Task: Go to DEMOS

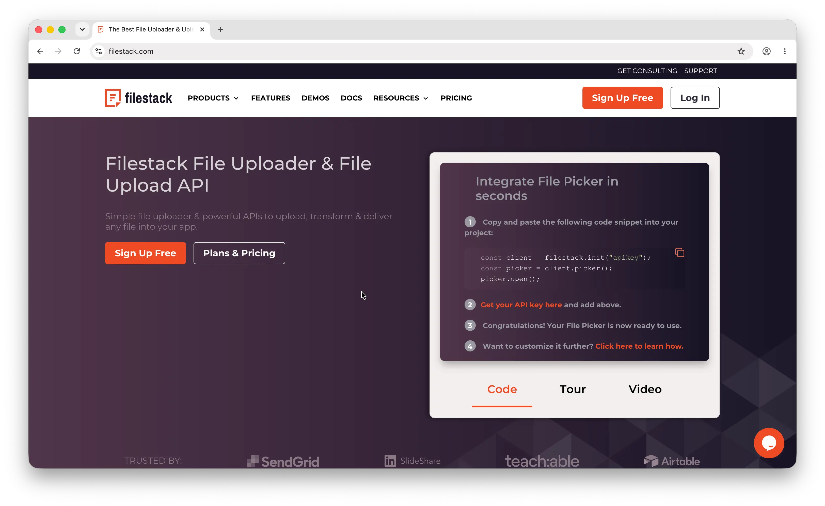Action: 315,98
